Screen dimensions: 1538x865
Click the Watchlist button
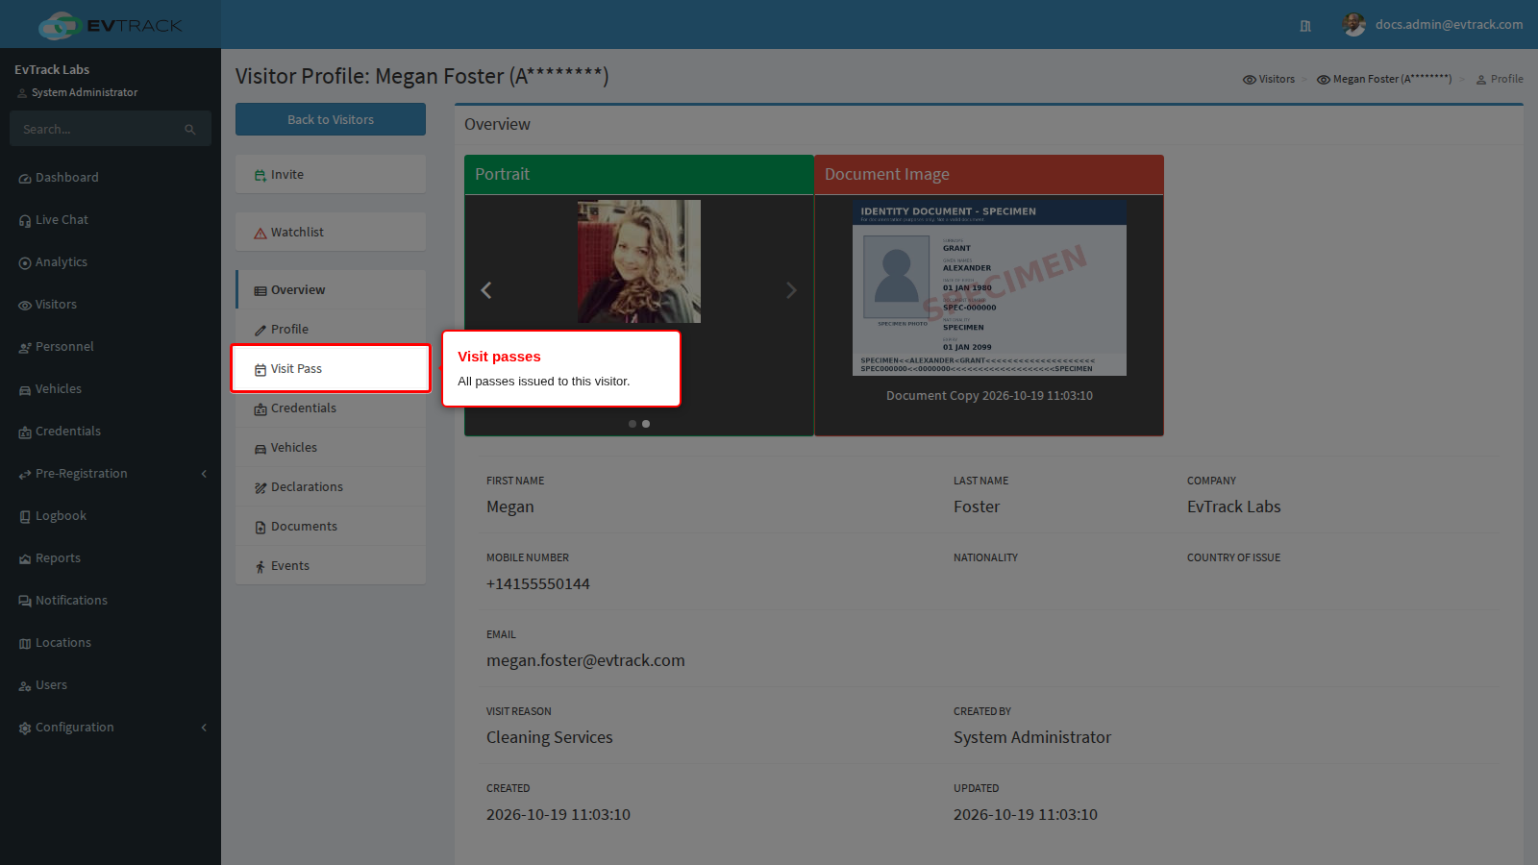[331, 233]
